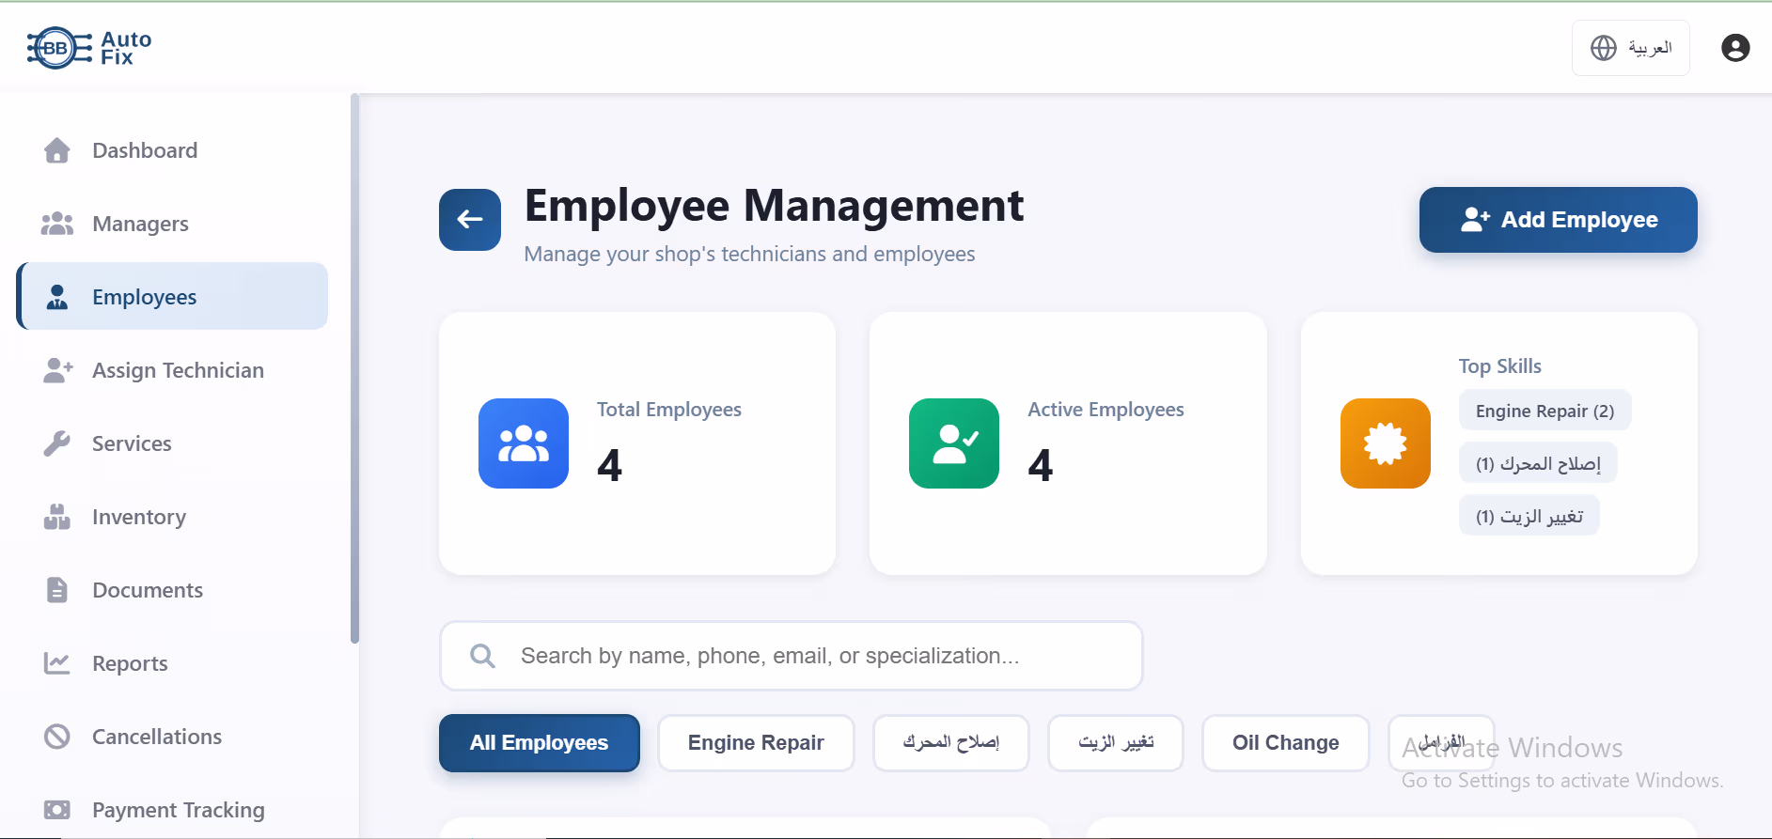Click the Reports chart icon
1772x839 pixels.
[57, 663]
